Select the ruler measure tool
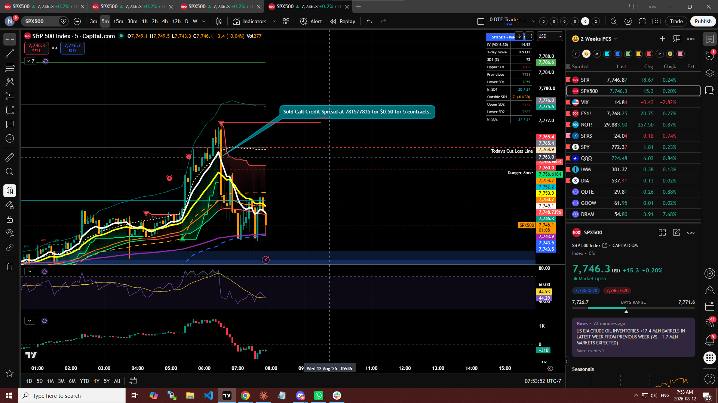The image size is (718, 403). (10, 157)
